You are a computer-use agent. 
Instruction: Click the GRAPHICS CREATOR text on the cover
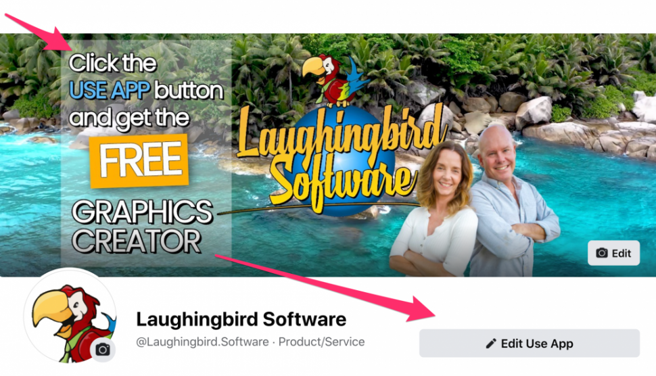point(142,227)
